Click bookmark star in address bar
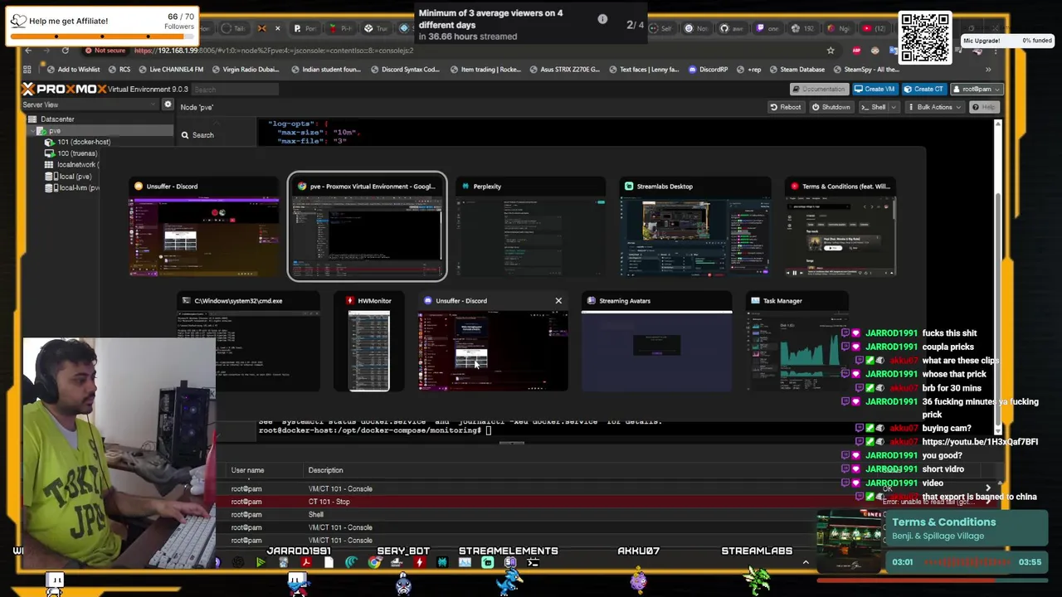This screenshot has height=597, width=1062. 831,51
